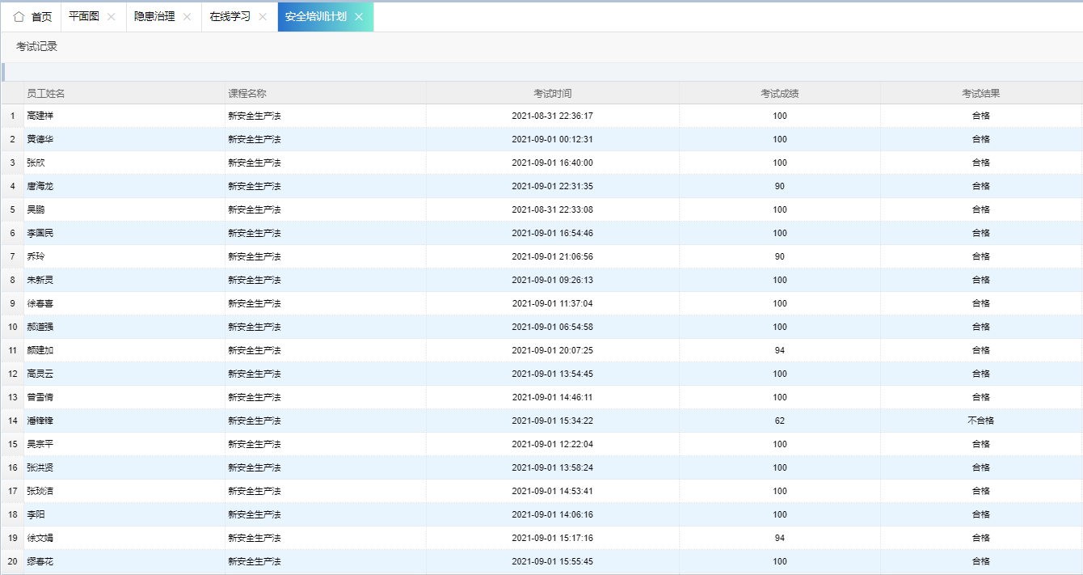This screenshot has height=575, width=1083.
Task: Sort by the 考试时间 column header
Action: click(x=552, y=94)
